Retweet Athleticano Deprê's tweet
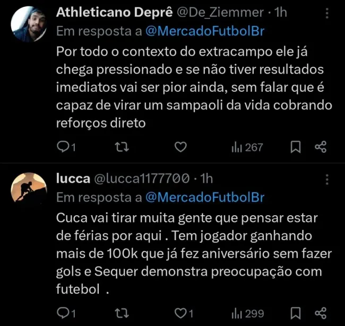 pos(122,147)
